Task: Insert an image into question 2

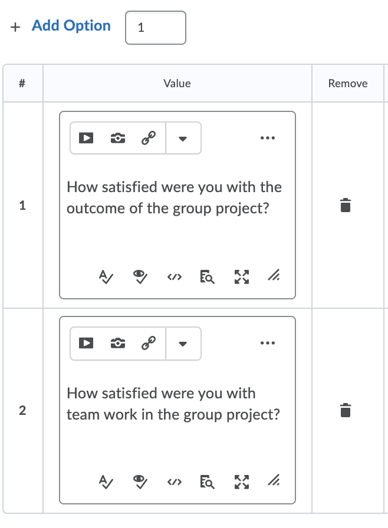Action: [x=117, y=343]
